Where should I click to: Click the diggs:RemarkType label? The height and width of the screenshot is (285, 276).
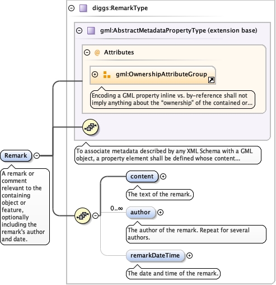[120, 8]
